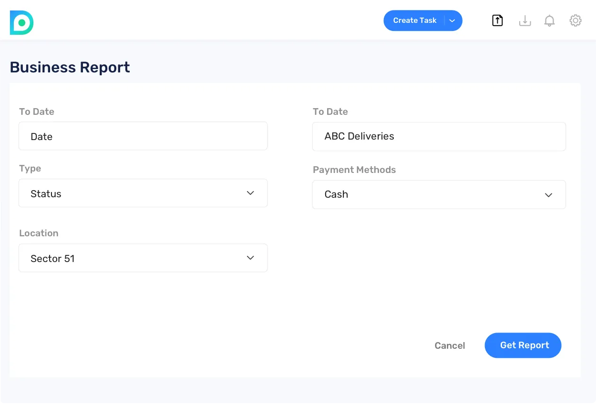Click the Location field label
596x404 pixels.
click(x=39, y=233)
